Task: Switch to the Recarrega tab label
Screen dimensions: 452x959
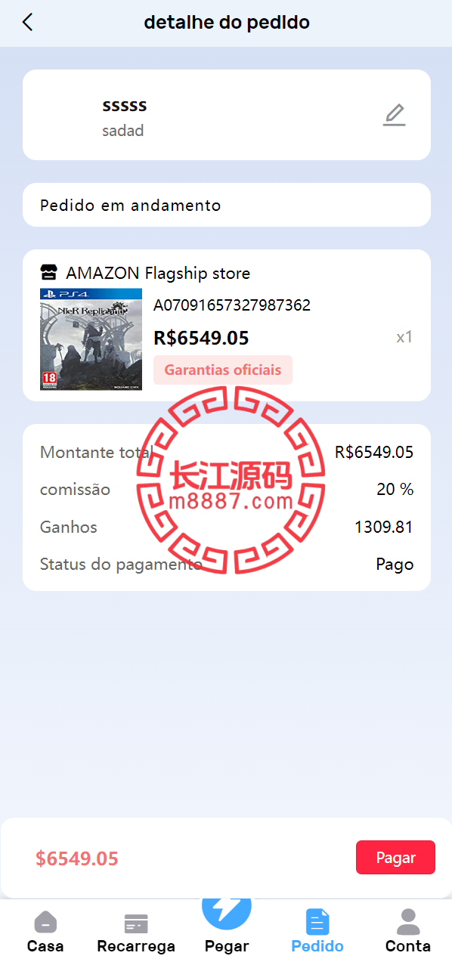Action: (136, 945)
